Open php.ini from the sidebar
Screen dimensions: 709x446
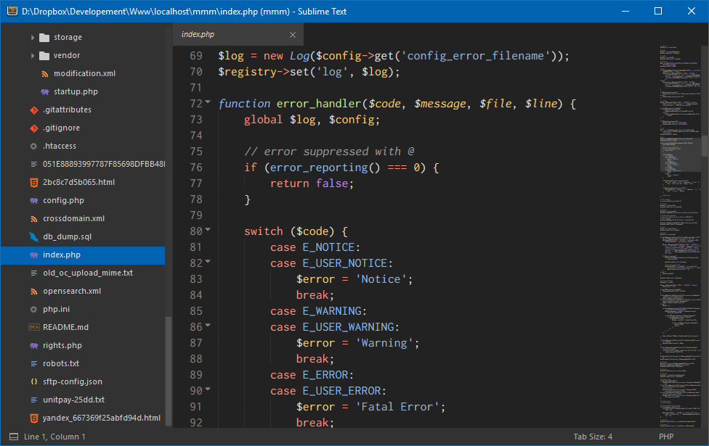(56, 309)
